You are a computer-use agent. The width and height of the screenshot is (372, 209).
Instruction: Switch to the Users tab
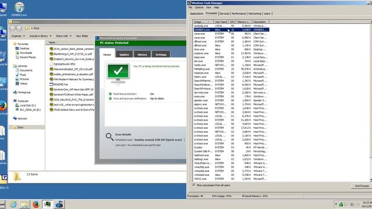point(267,14)
